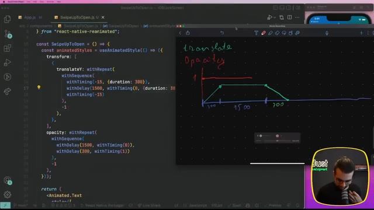Open the Extensions view
This screenshot has width=374, height=210.
coord(8,48)
